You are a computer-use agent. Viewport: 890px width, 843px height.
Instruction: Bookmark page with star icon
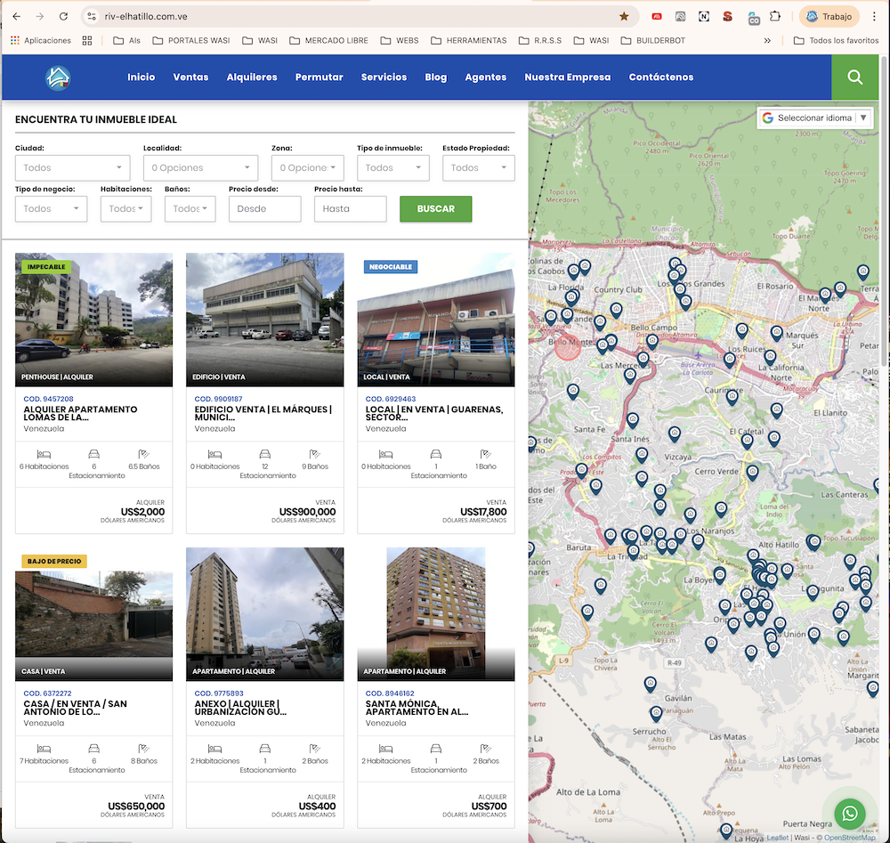pyautogui.click(x=624, y=16)
